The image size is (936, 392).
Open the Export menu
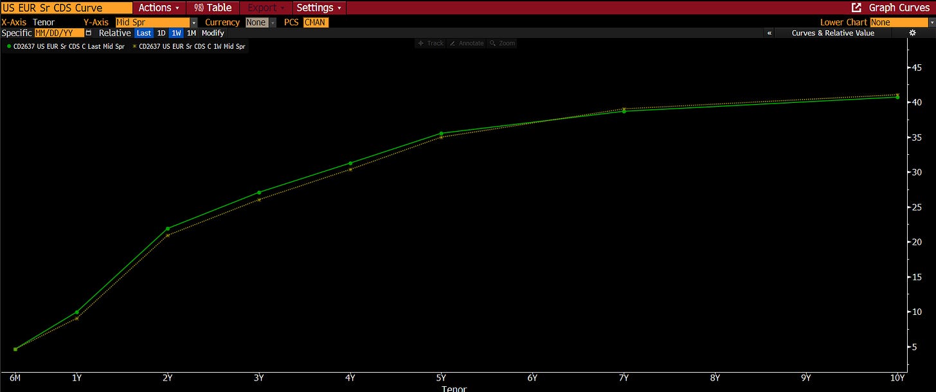[266, 8]
